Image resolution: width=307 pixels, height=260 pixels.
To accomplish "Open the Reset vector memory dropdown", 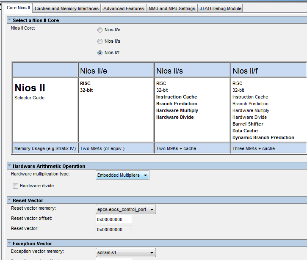I will point(126,209).
